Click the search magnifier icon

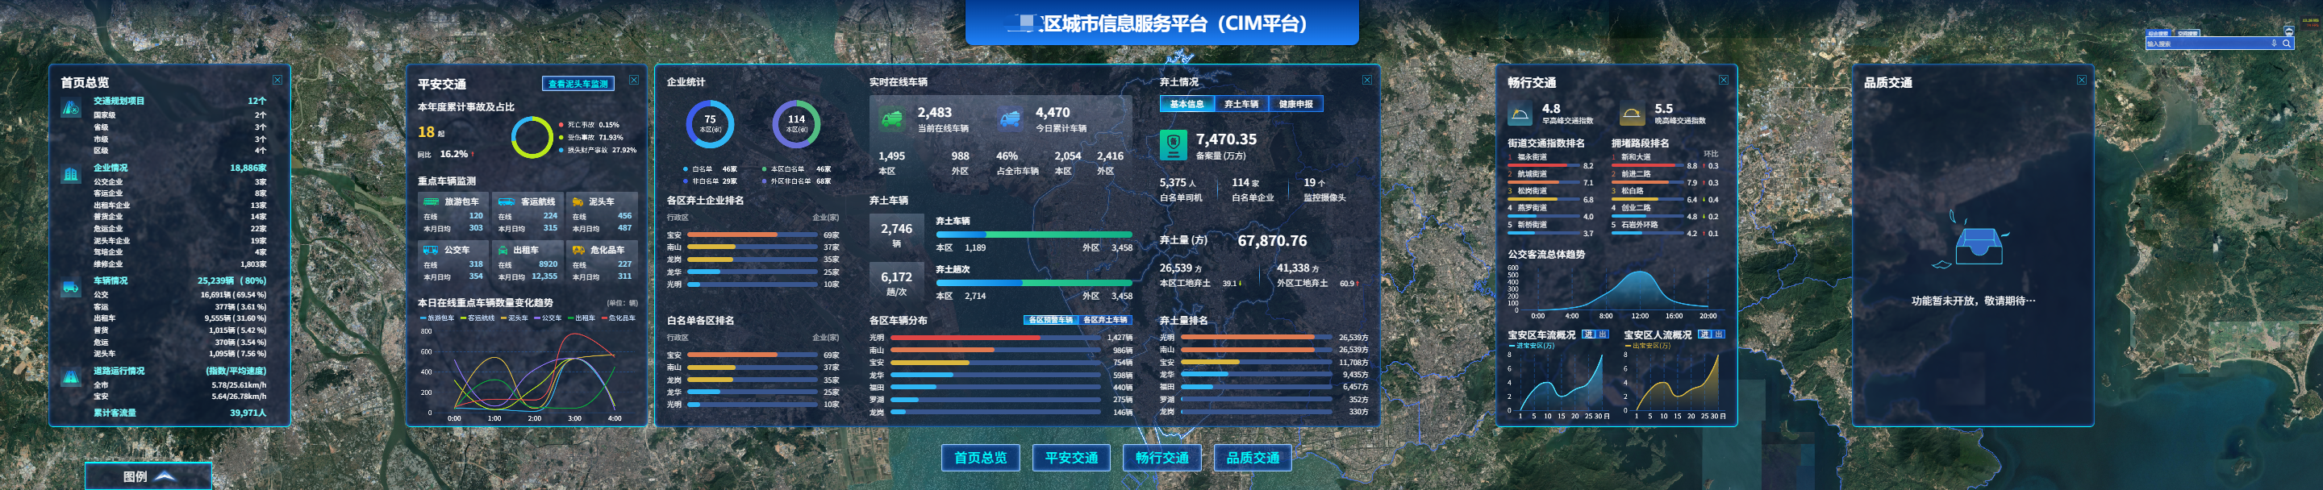coord(2287,44)
